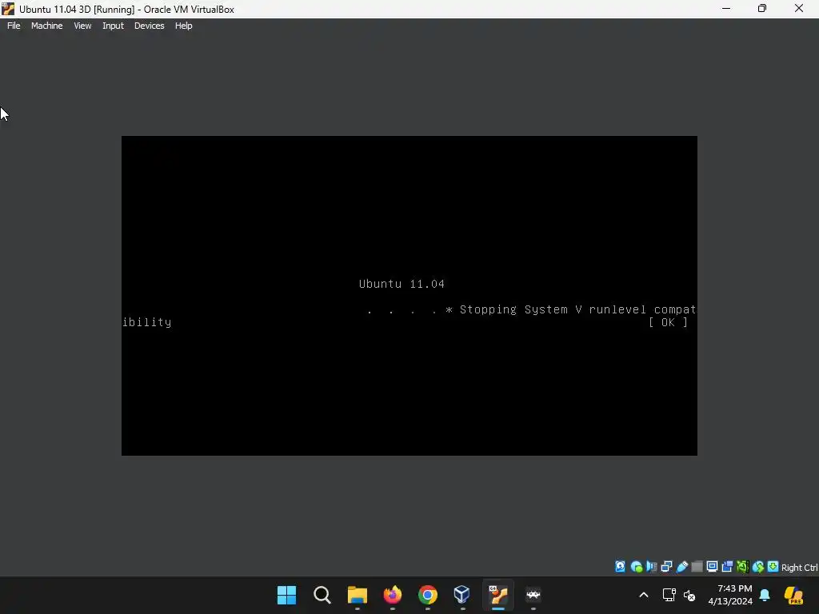The height and width of the screenshot is (614, 819).
Task: Click the gray shared folders status icon
Action: click(697, 567)
